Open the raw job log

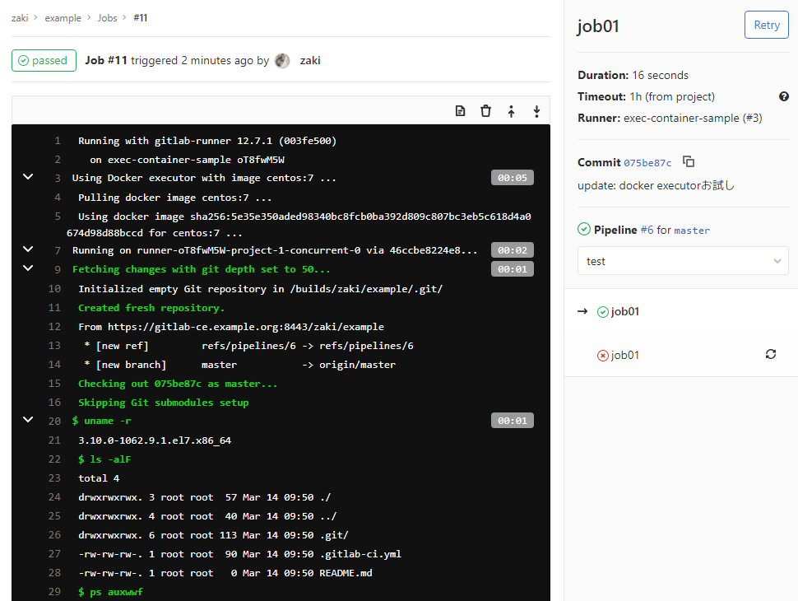pyautogui.click(x=460, y=110)
